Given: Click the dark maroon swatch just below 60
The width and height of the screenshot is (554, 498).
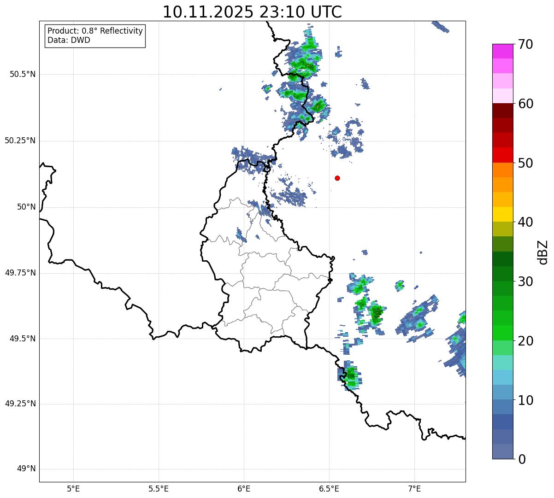Looking at the screenshot, I should (502, 111).
